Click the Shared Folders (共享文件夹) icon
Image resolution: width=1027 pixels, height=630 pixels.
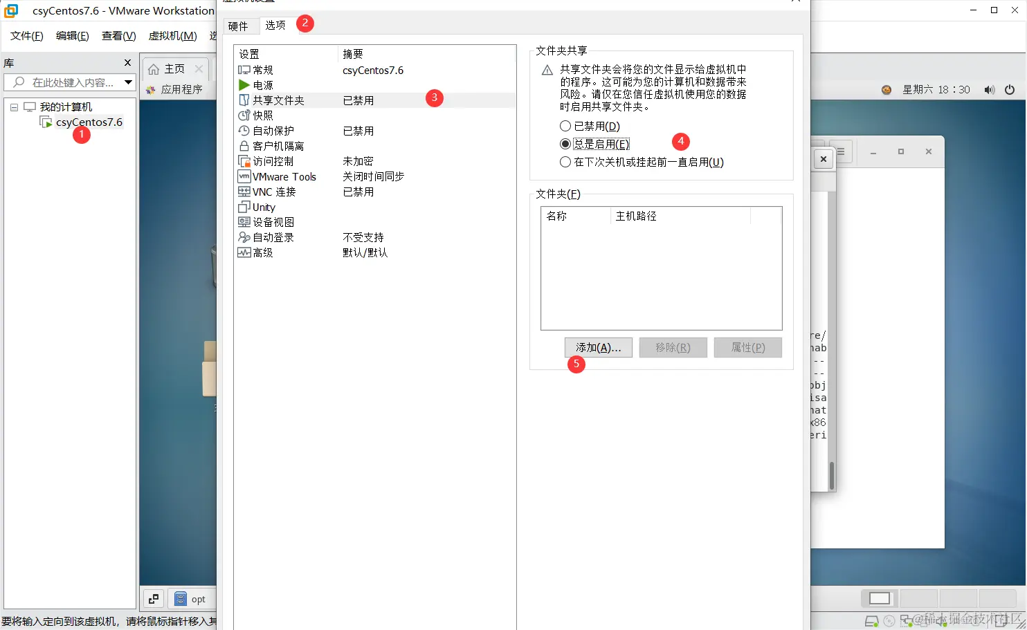[244, 100]
